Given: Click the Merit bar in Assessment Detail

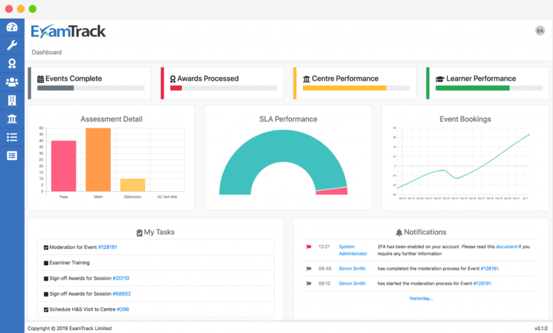Looking at the screenshot, I should pos(98,159).
